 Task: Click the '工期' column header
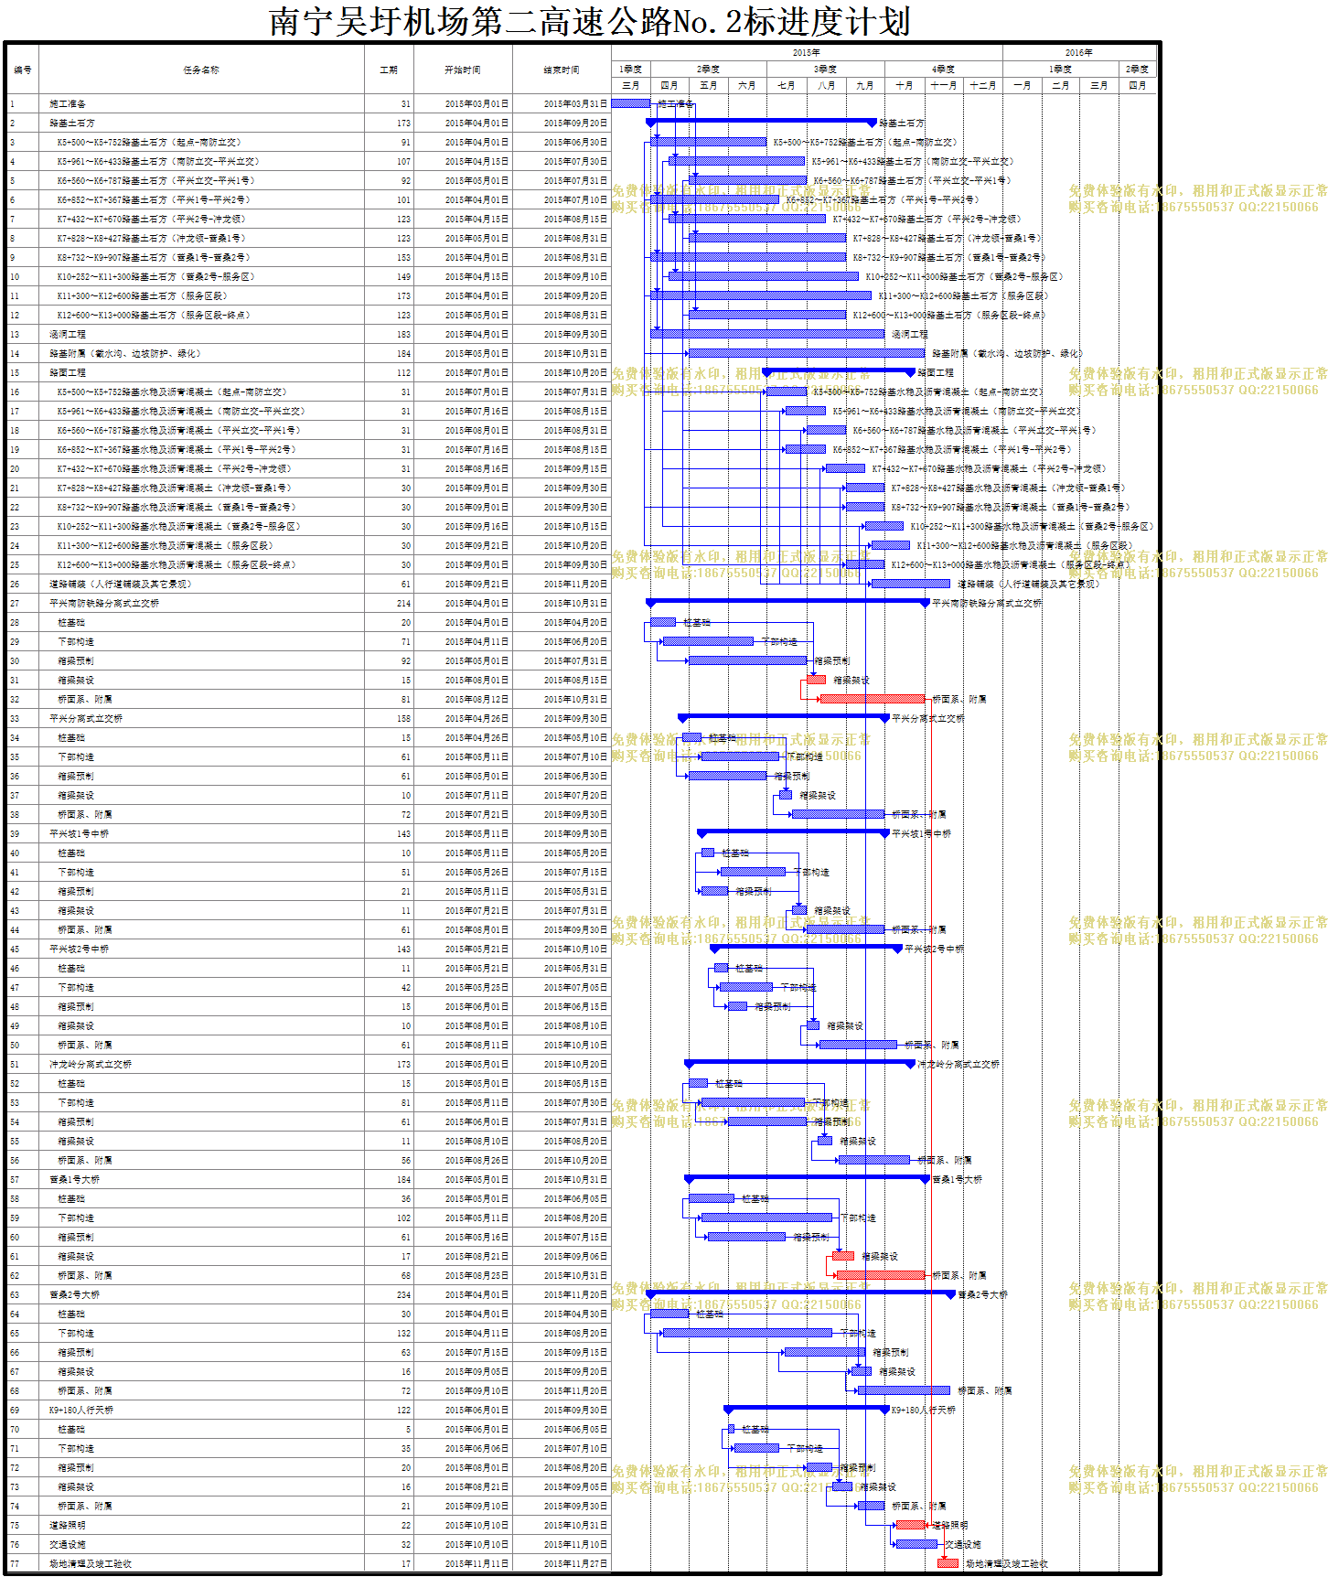point(389,70)
